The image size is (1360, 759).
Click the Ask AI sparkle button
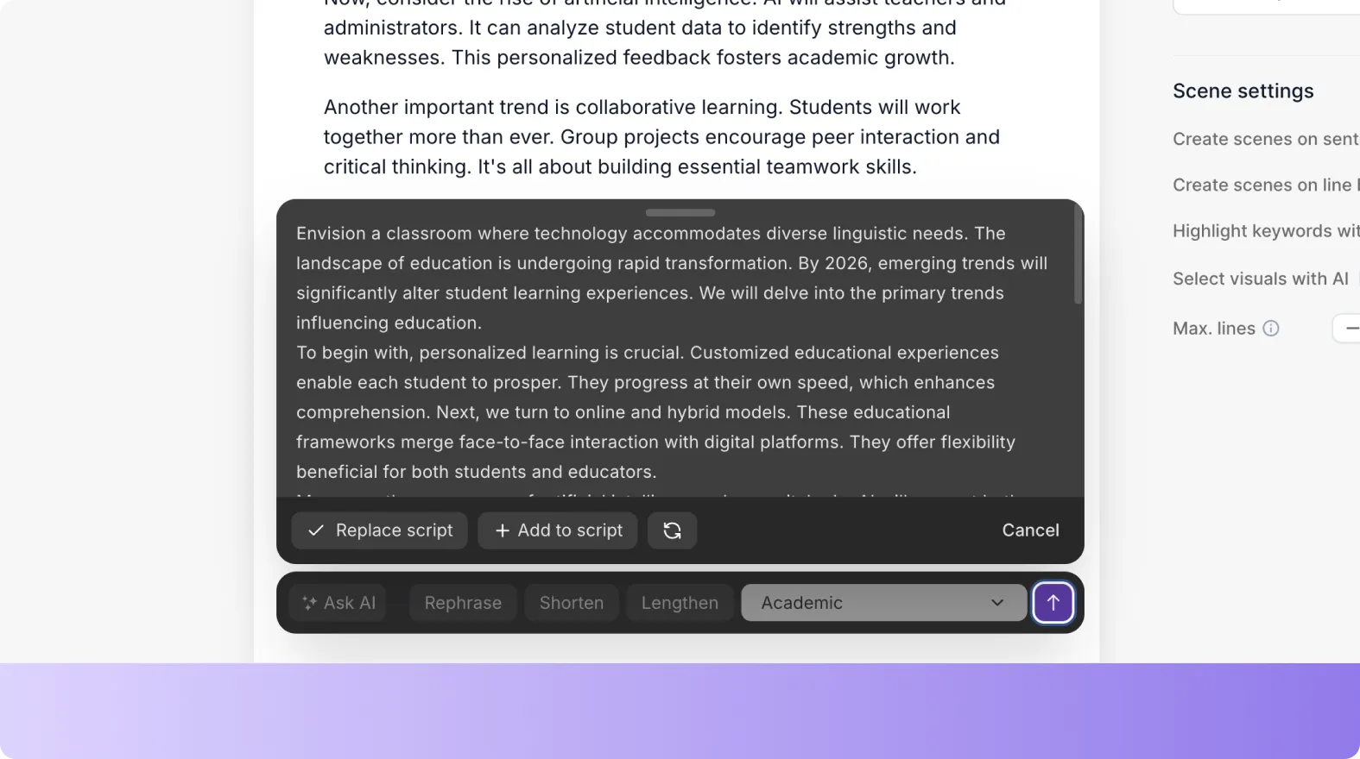[x=338, y=603]
